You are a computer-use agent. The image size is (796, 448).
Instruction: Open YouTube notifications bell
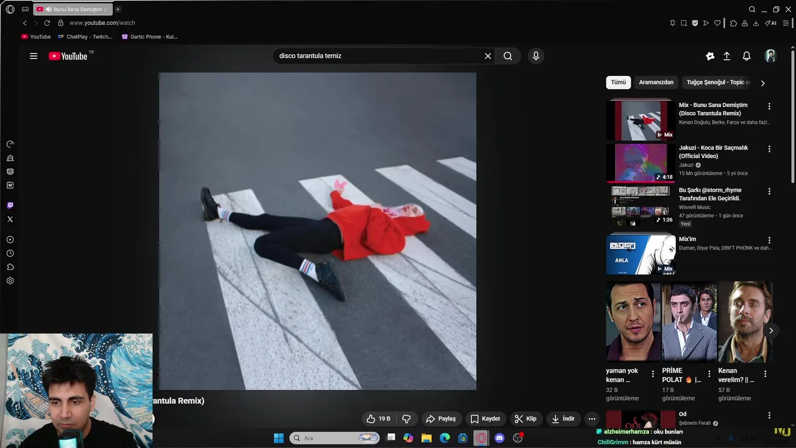click(747, 56)
